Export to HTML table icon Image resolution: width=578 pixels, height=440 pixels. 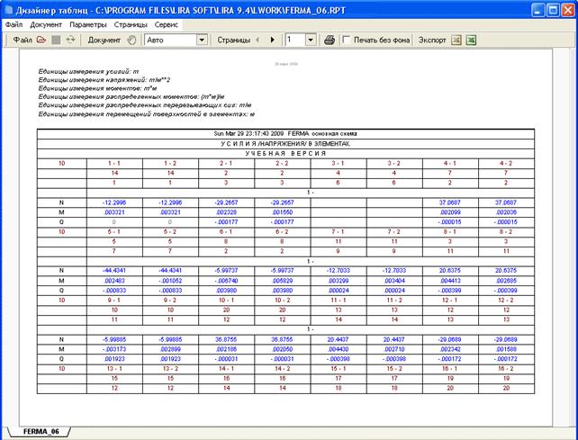(x=456, y=40)
